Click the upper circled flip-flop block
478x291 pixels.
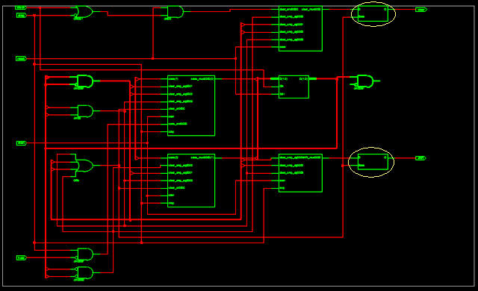[x=373, y=13]
